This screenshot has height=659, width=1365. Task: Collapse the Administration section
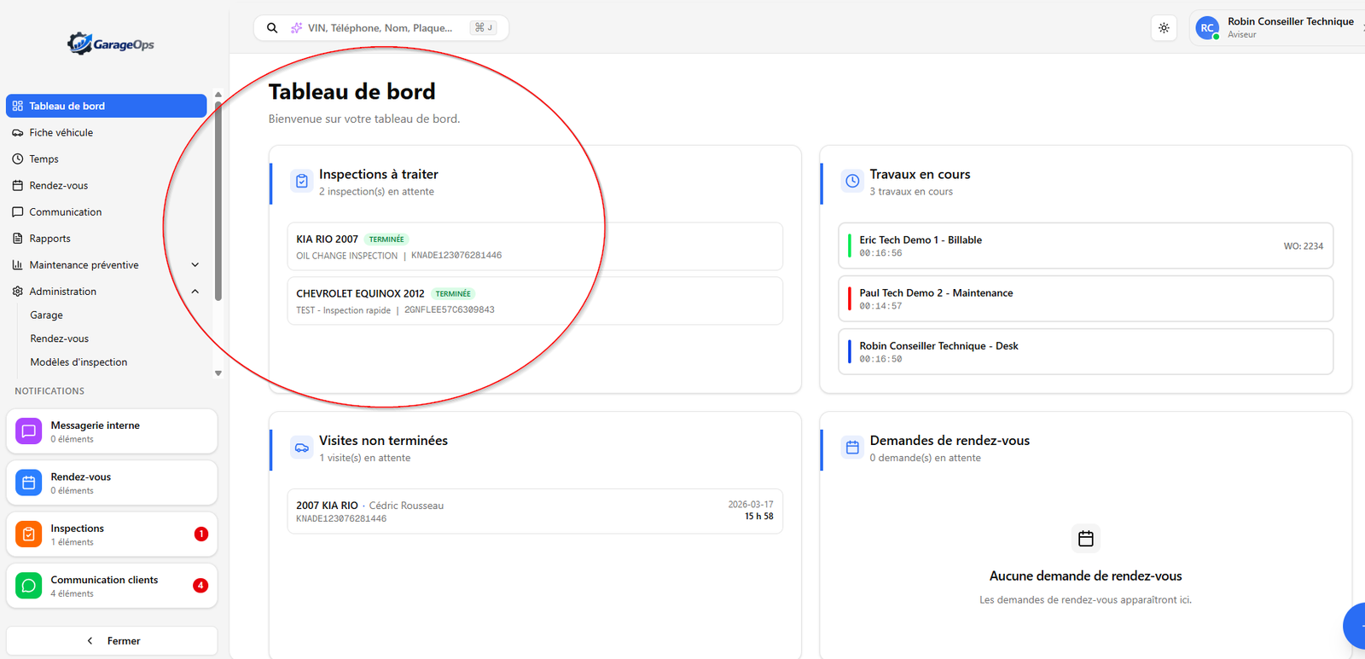[195, 292]
